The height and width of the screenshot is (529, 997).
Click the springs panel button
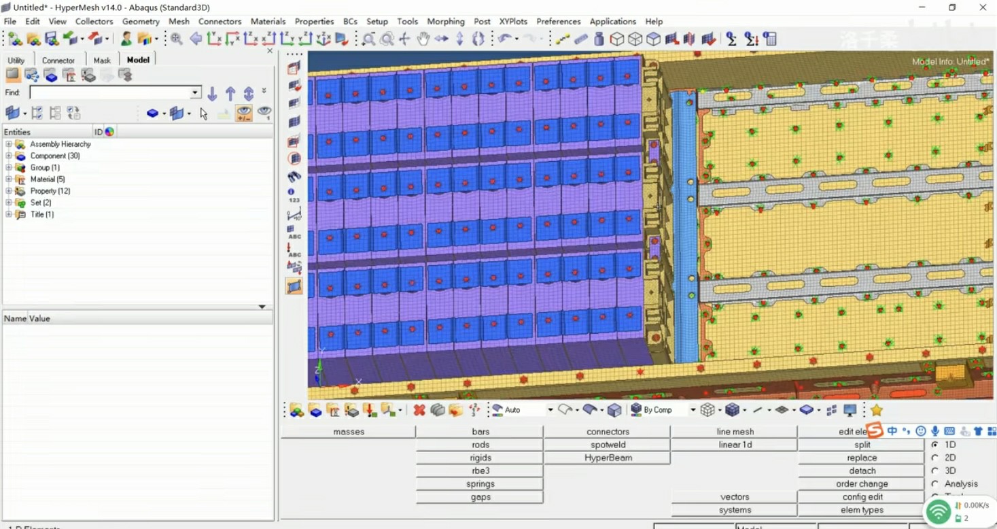click(480, 484)
